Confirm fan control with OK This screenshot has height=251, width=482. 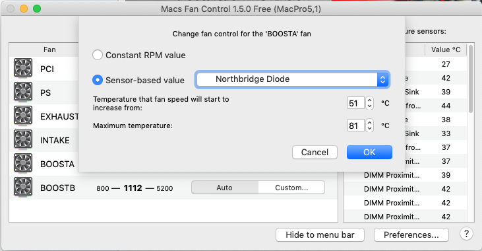coord(369,152)
